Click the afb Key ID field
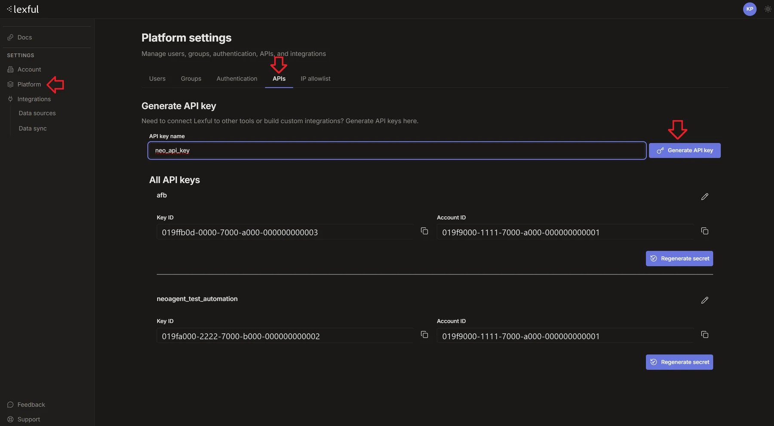 [285, 232]
